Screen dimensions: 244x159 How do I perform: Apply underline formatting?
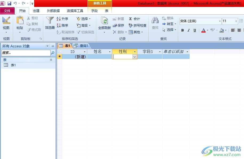195,30
